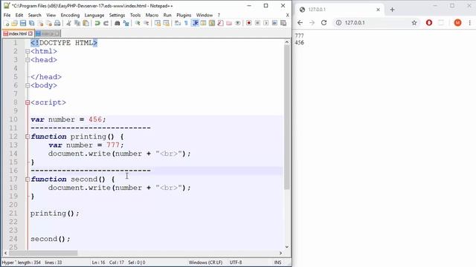Screen dimensions: 476x267
Task: Open Find with the binoculars icon
Action: tap(118, 23)
